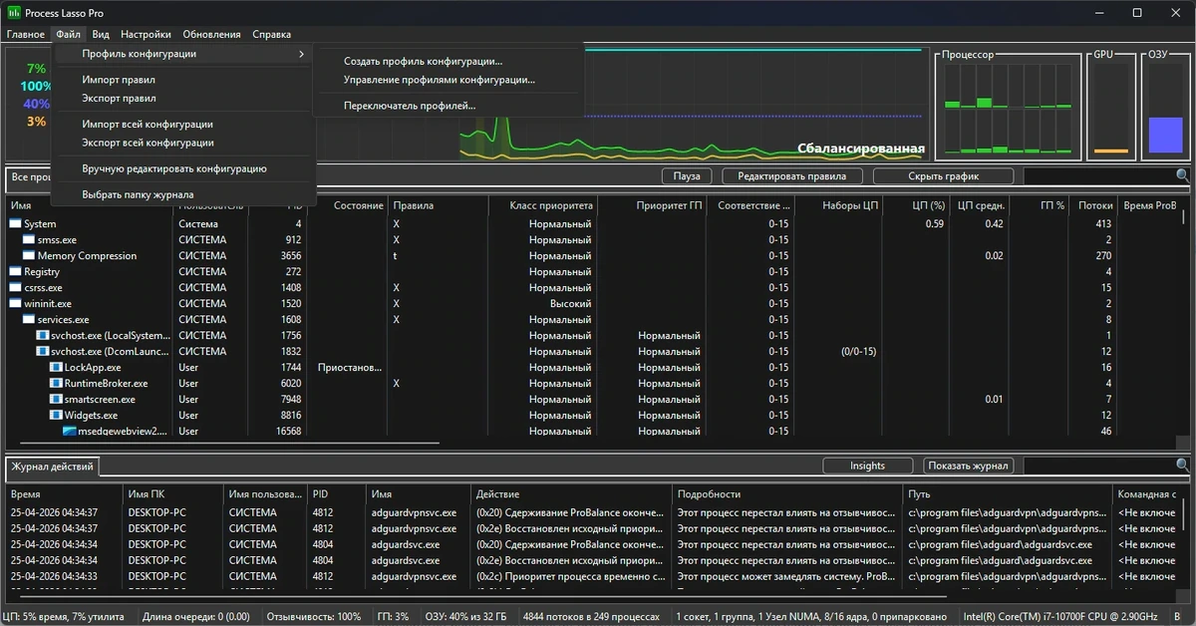
Task: Click the Widgets.exe process icon
Action: point(57,416)
